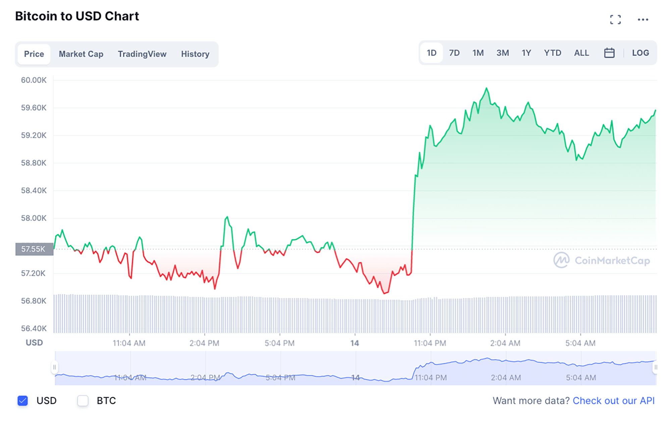The image size is (671, 430).
Task: Switch to the Market Cap tab
Action: [x=81, y=54]
